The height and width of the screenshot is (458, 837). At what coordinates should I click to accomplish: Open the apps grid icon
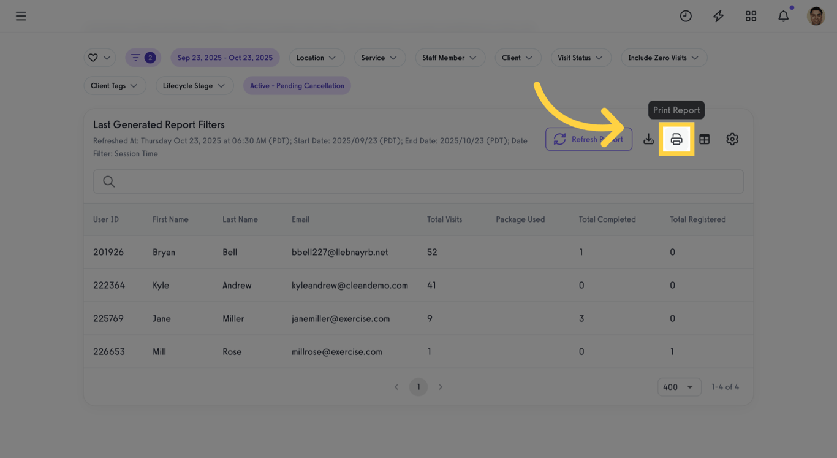tap(751, 16)
